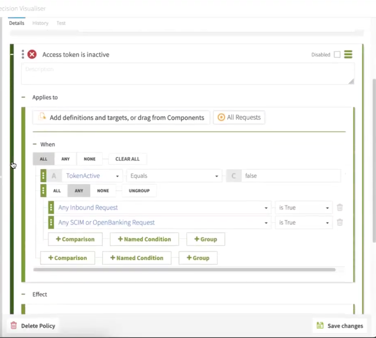376x338 pixels.
Task: Click into the policy Description text area
Action: pos(187,73)
